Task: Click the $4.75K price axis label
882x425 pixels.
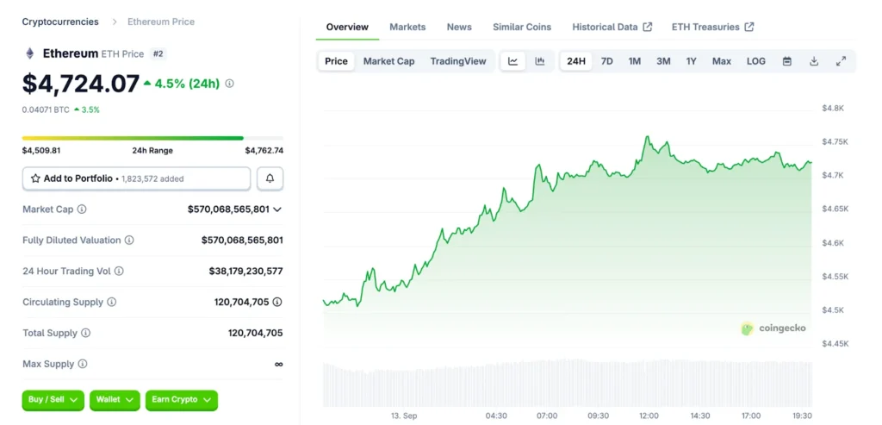Action: 834,142
